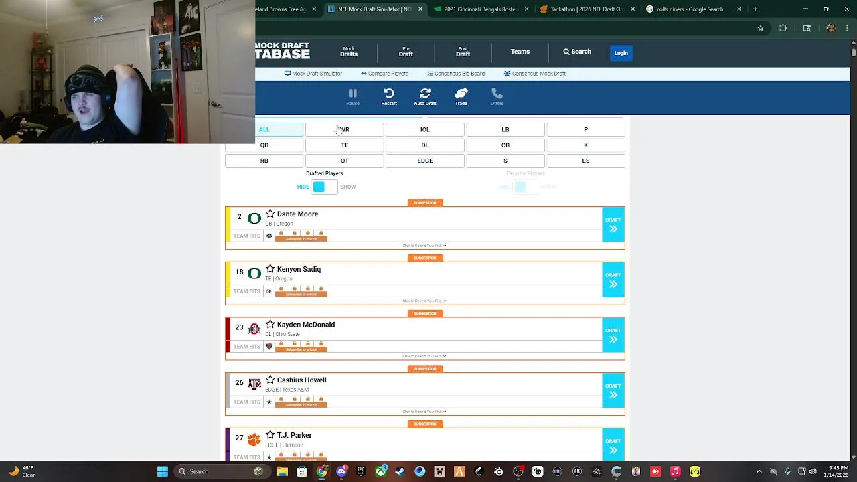
Task: Open Consensus Big Board link
Action: click(456, 74)
